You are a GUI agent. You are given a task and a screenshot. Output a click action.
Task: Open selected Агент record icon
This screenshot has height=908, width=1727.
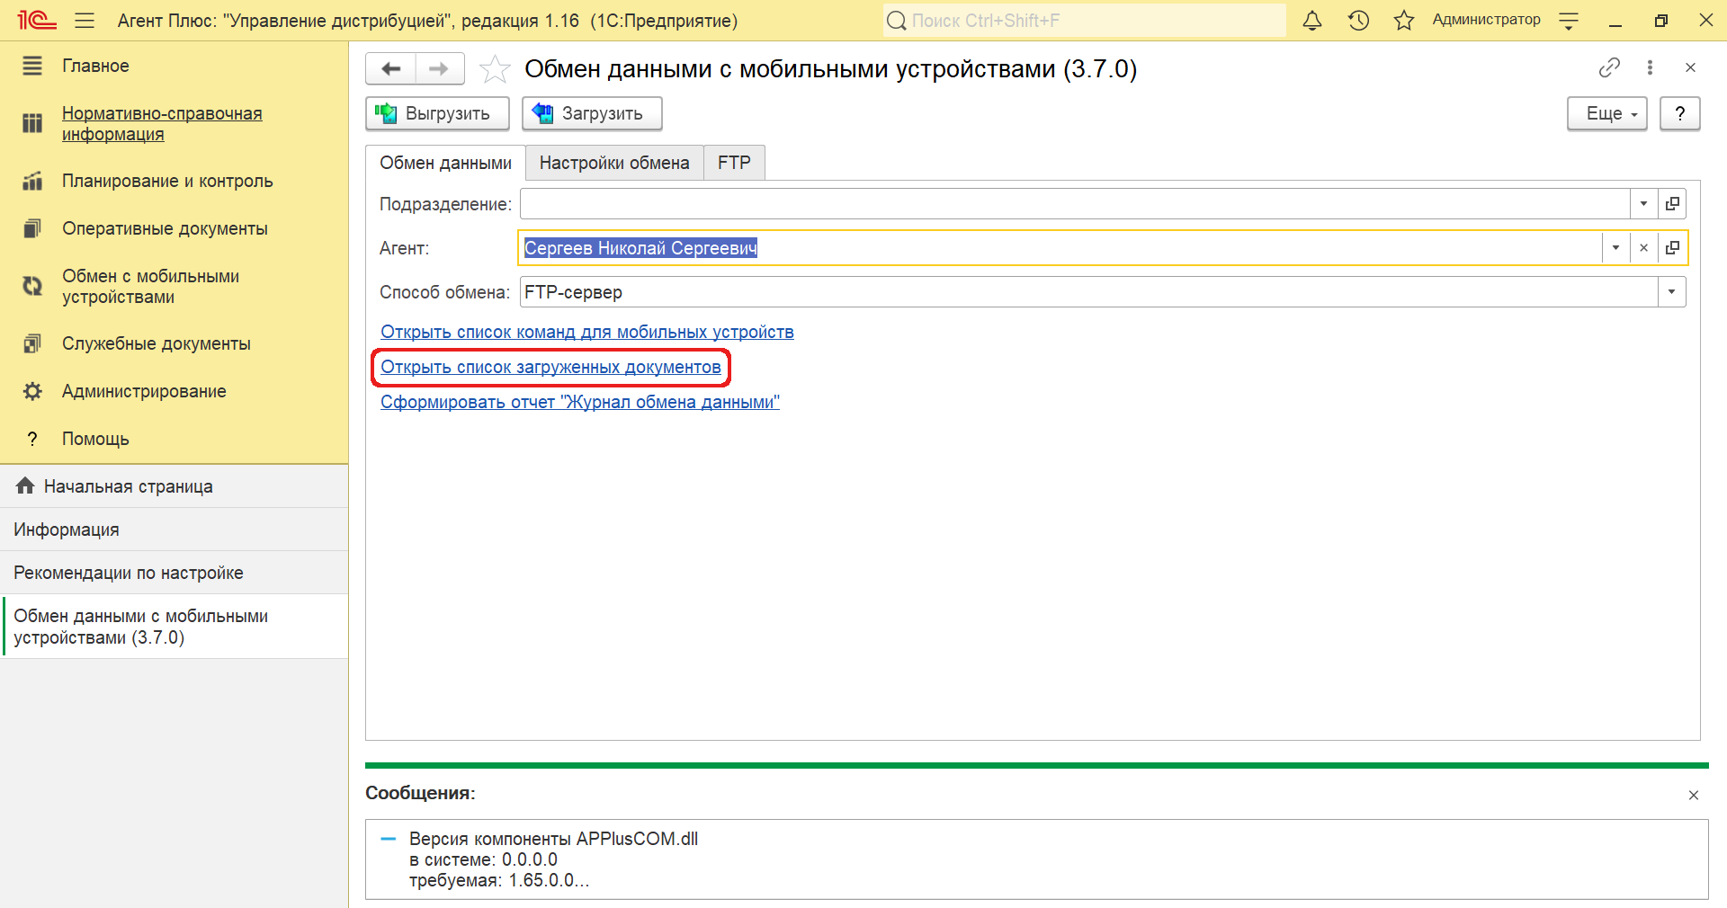tap(1672, 248)
